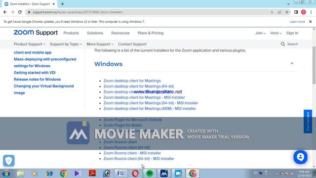Expand the Host dropdown
Image resolution: width=316 pixels, height=178 pixels.
276,33
